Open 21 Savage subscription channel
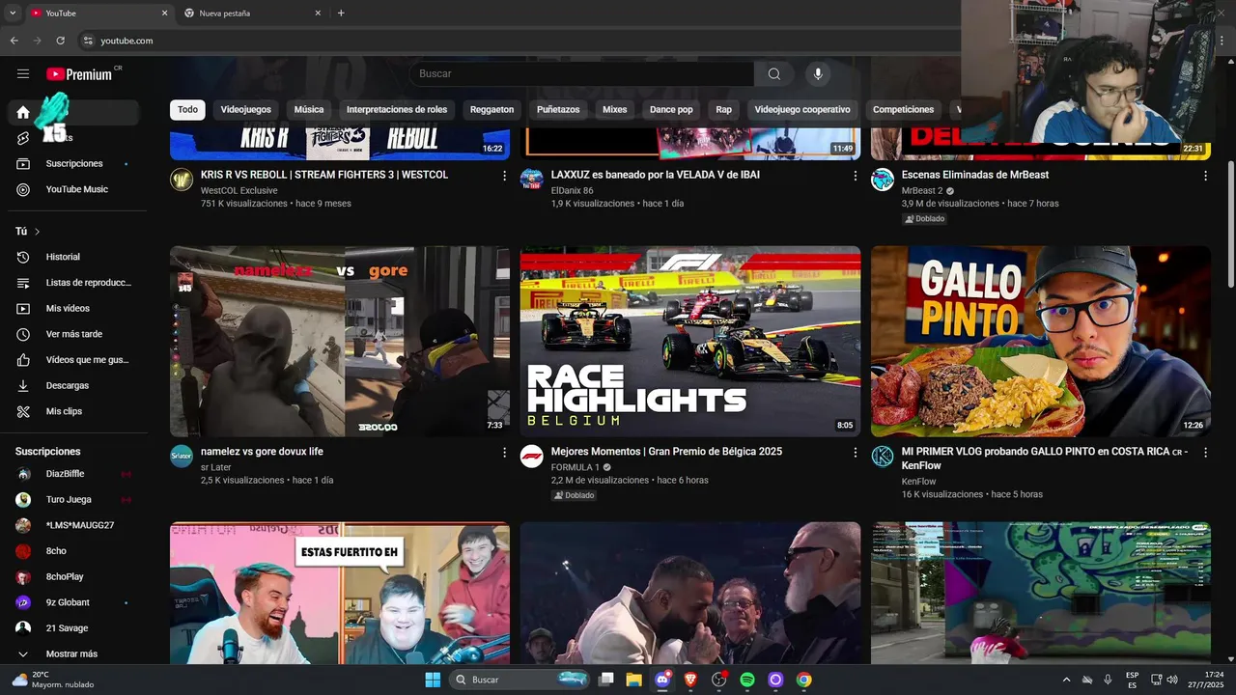 [74, 628]
